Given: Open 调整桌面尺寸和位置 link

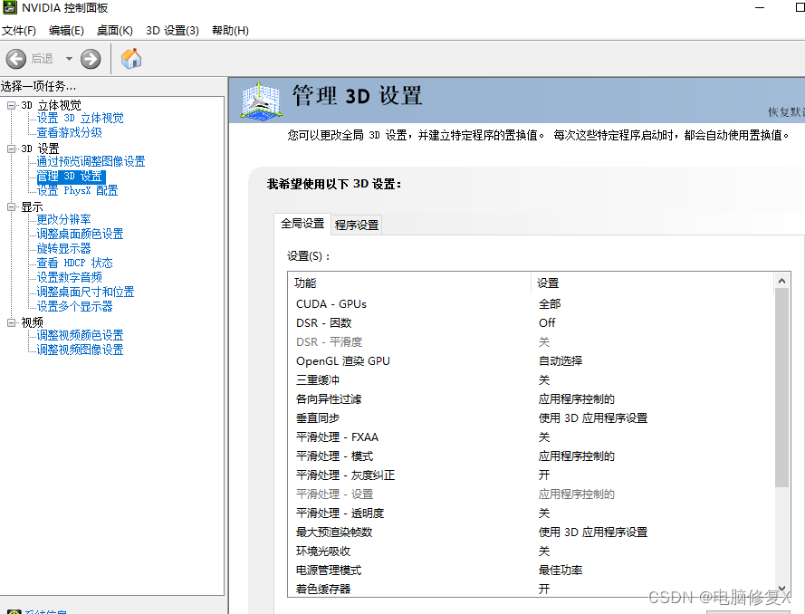Looking at the screenshot, I should (86, 293).
